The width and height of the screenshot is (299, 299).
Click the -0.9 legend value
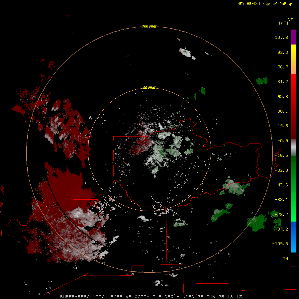(x=283, y=141)
